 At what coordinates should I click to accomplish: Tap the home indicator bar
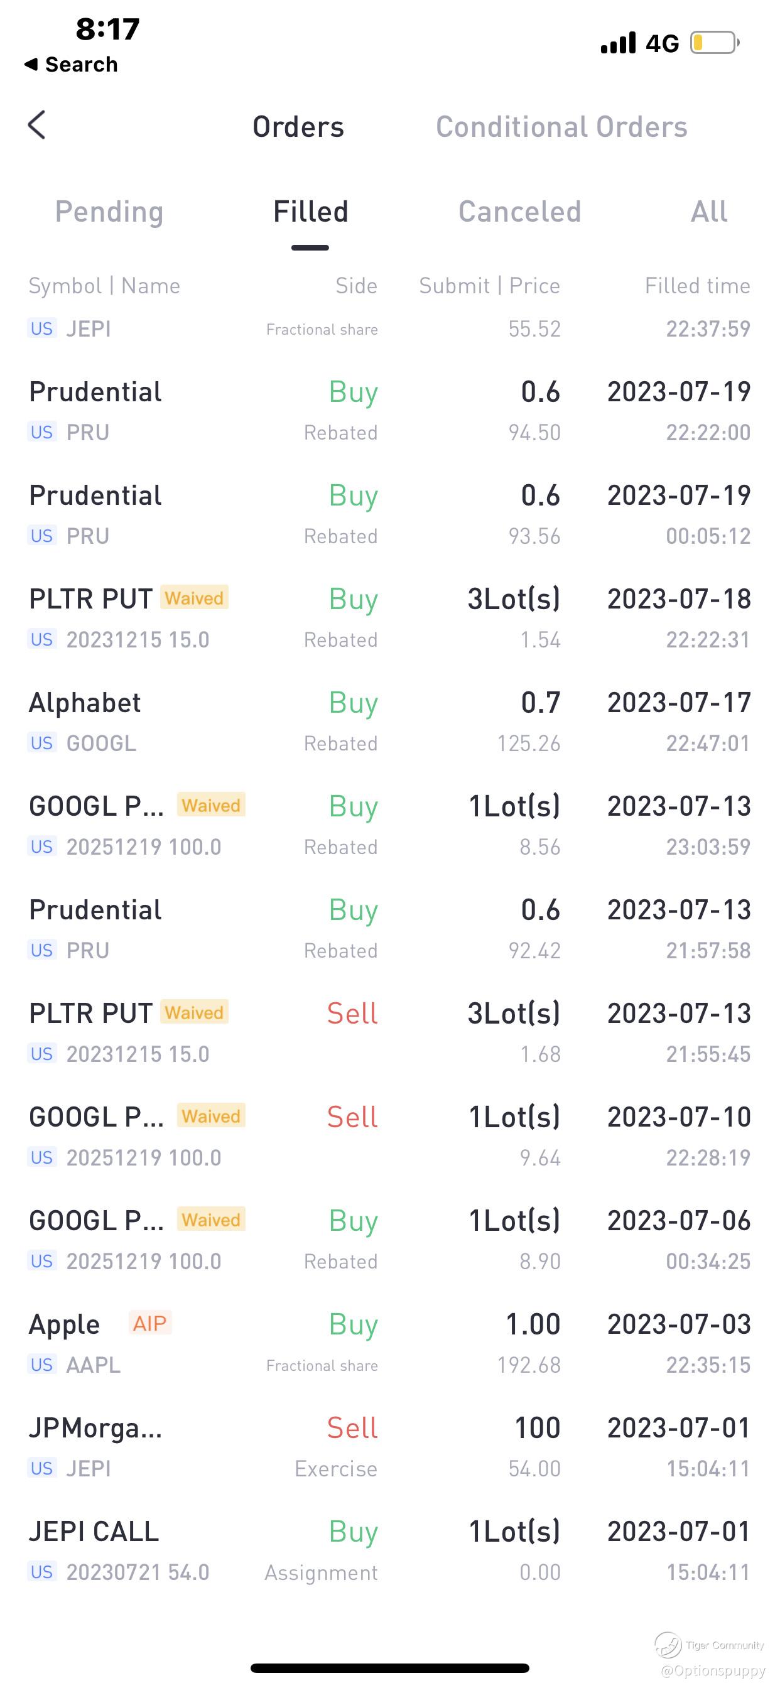(x=389, y=1668)
